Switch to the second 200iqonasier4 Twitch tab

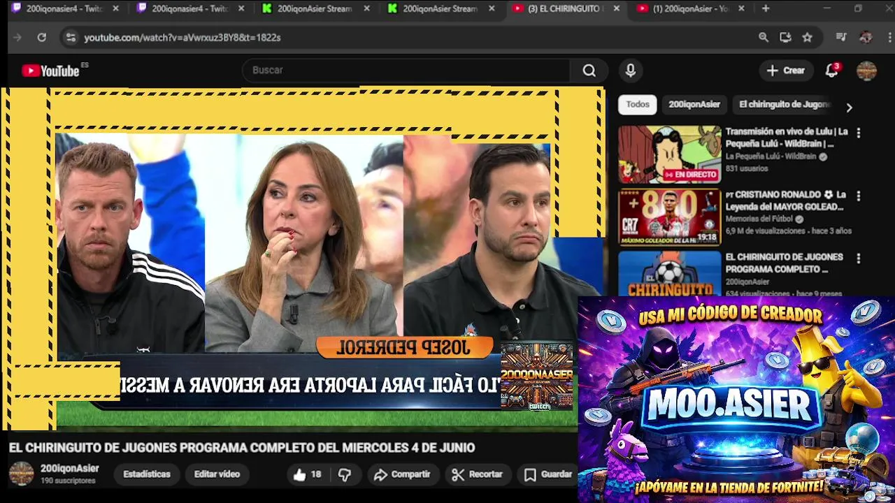191,8
